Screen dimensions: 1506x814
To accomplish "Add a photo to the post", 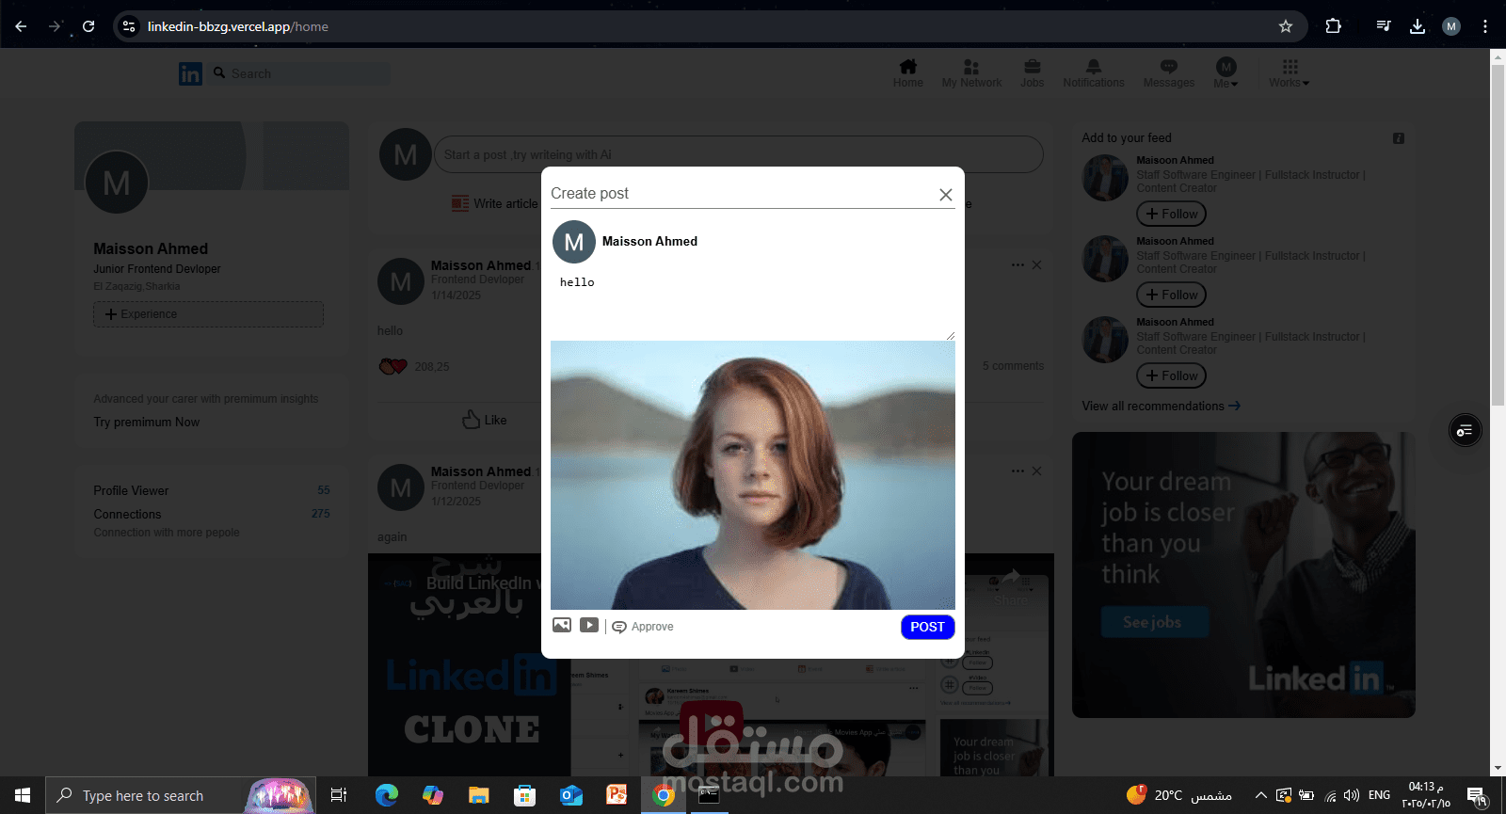I will (x=562, y=625).
